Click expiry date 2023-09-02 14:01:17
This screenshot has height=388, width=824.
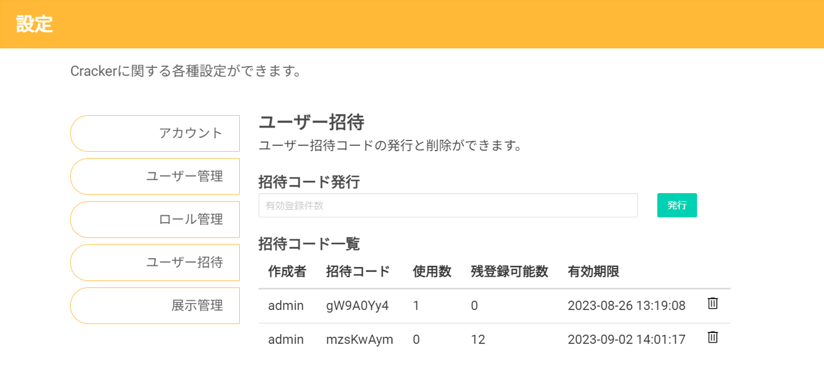(626, 340)
